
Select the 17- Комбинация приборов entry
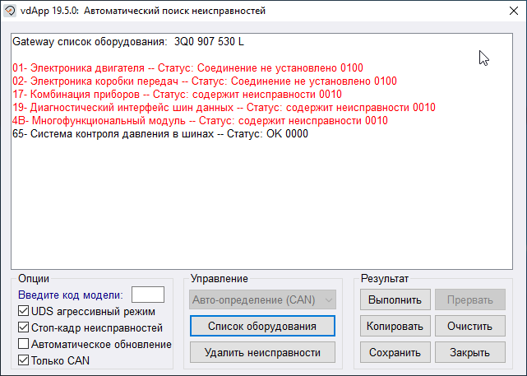pos(177,94)
